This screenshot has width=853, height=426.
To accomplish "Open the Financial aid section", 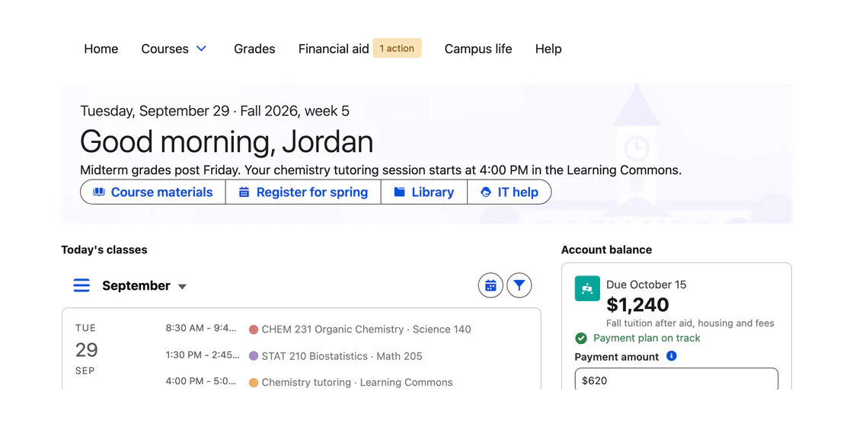I will coord(334,49).
